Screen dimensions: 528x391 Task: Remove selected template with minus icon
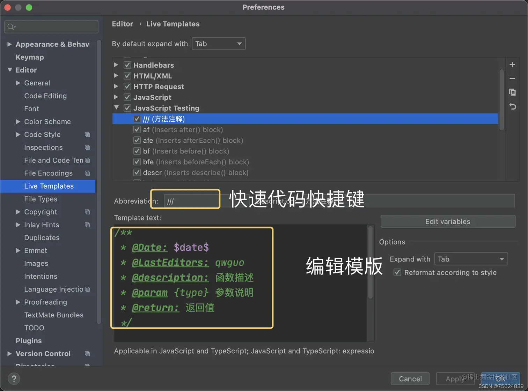(512, 78)
